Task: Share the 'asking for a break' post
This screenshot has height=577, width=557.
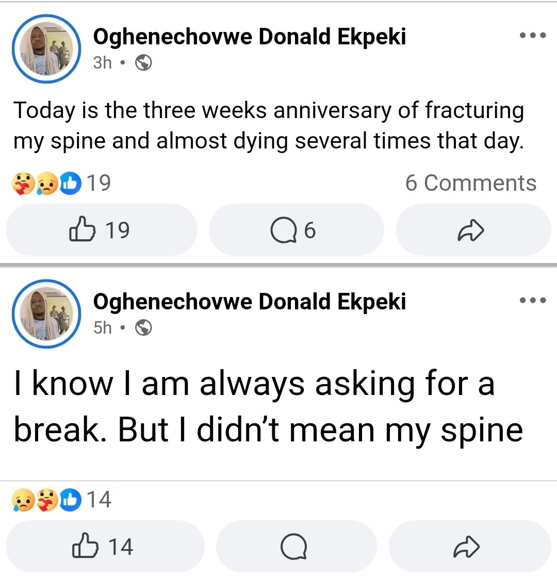Action: coord(467,546)
